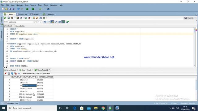Open the SQL Worksheet icon dropdown arrow
The width and height of the screenshot is (198, 111).
click(x=43, y=9)
